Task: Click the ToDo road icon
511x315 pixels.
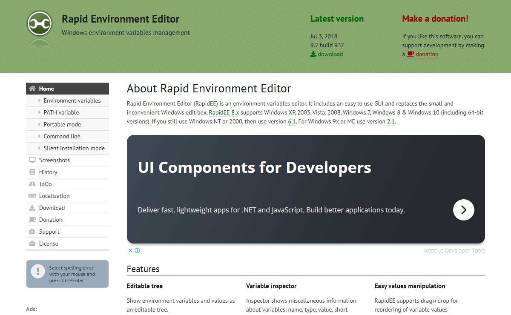Action: click(x=32, y=184)
